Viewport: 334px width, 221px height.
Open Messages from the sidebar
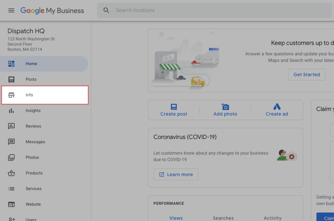point(44,142)
